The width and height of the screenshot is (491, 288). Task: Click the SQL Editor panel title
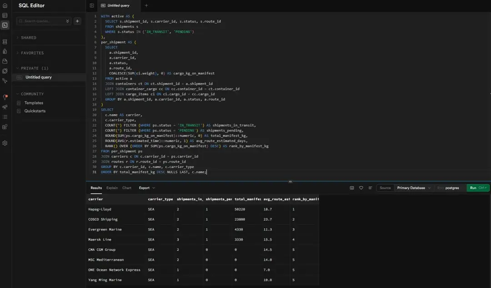click(31, 5)
